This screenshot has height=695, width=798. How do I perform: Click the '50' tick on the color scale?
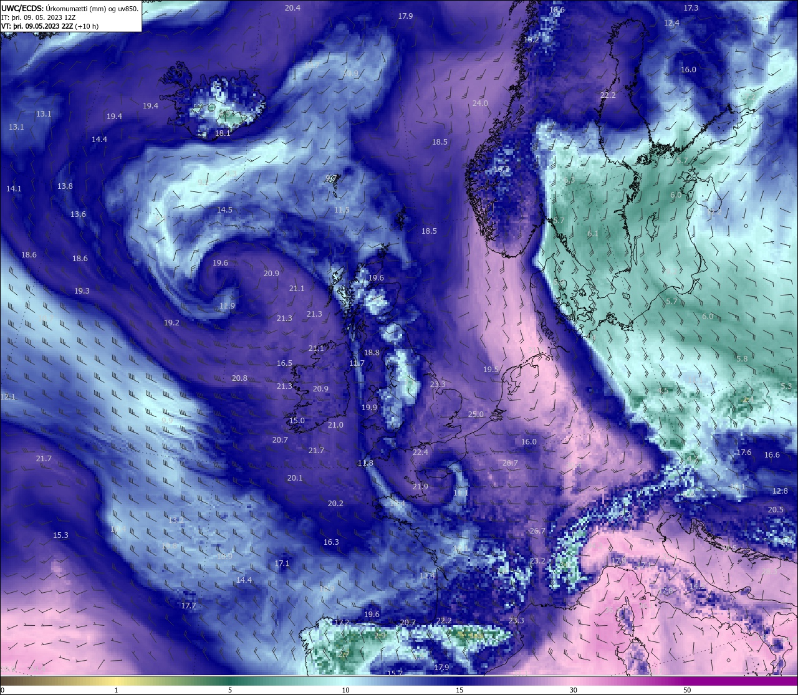coord(687,690)
